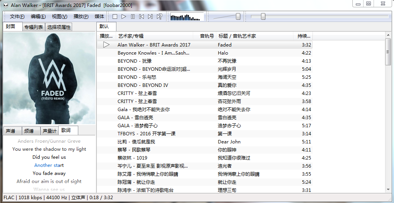Screen dimensions: 394x203
Task: Click the lyric 'You fade away'
Action: click(x=49, y=173)
